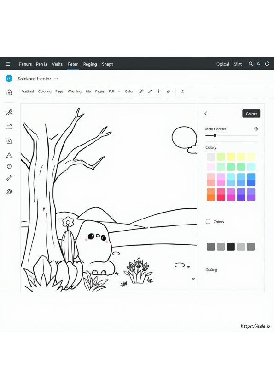Click the info icon beside Medt Cortact

coord(256,129)
